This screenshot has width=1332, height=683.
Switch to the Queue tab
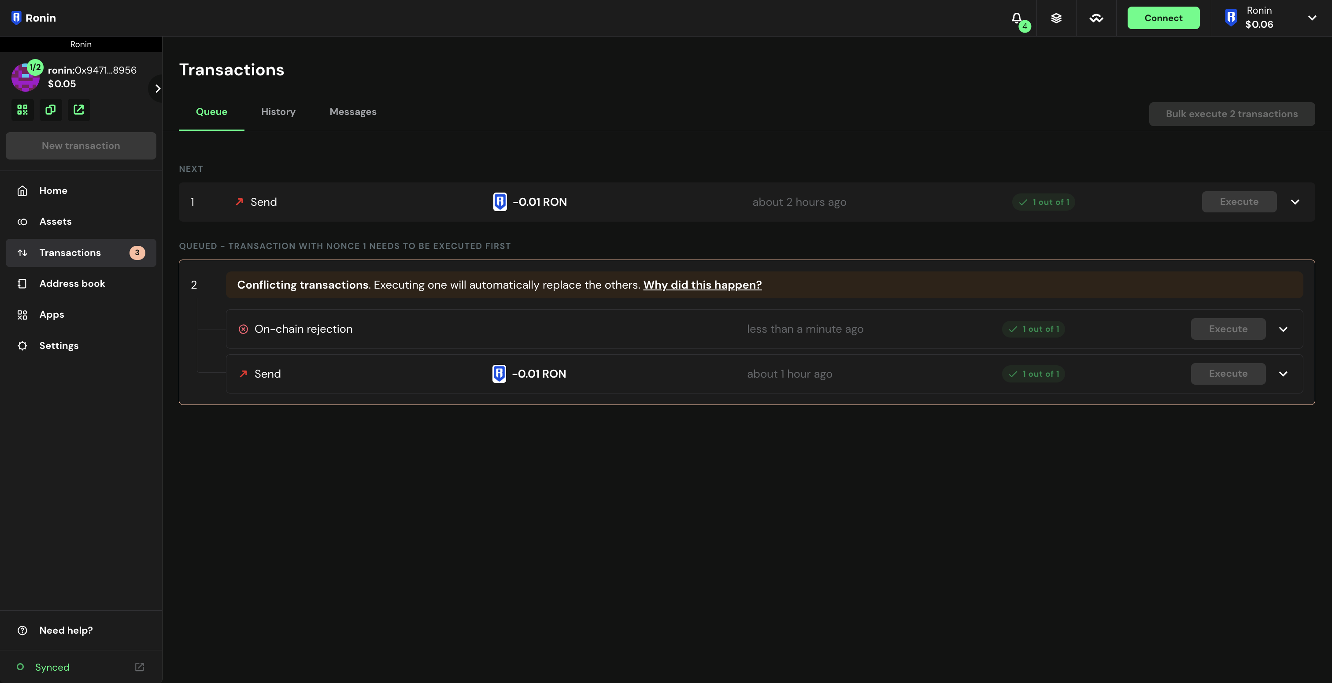pyautogui.click(x=211, y=112)
